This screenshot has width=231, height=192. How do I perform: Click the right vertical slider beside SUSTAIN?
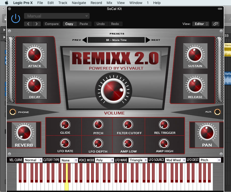coord(219,70)
